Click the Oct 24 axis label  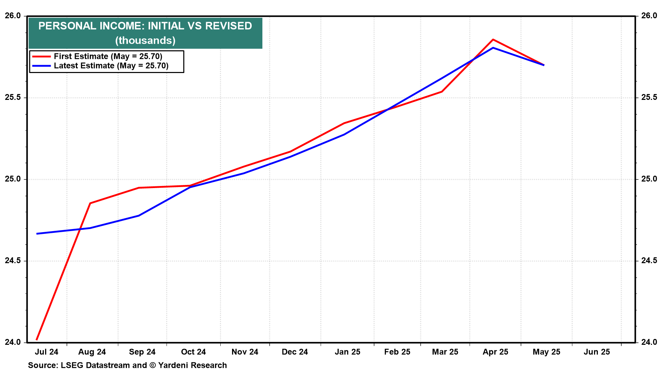tap(193, 352)
